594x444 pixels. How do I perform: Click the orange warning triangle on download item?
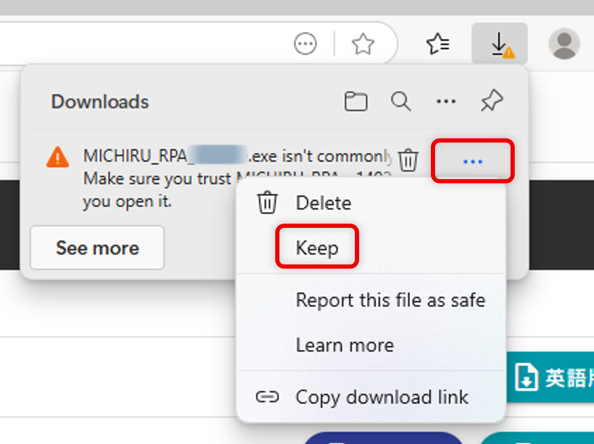point(58,157)
